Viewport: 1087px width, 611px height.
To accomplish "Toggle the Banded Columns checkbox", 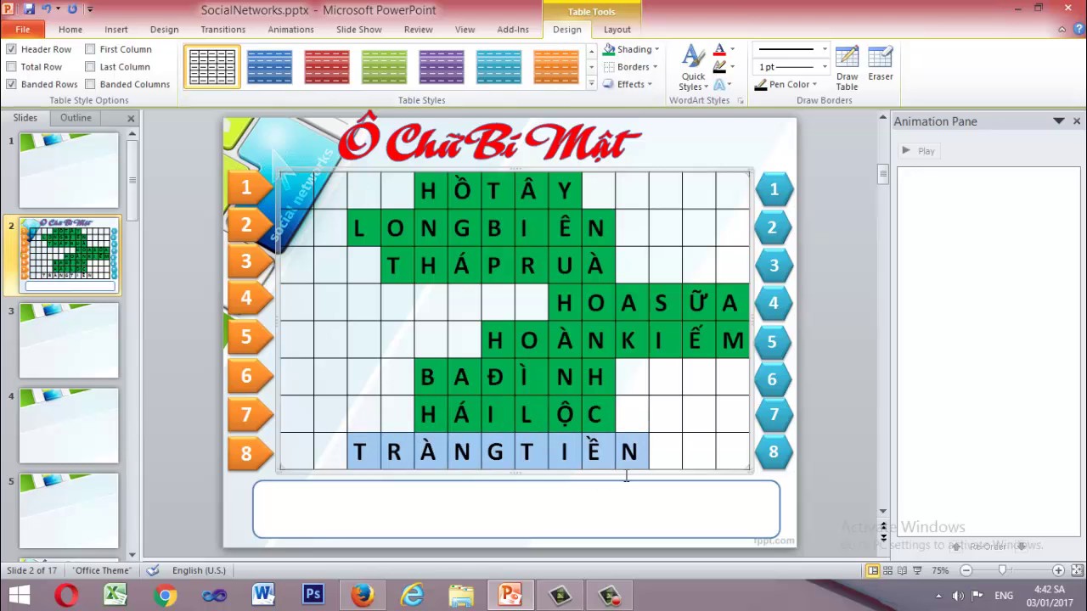I will tap(90, 84).
